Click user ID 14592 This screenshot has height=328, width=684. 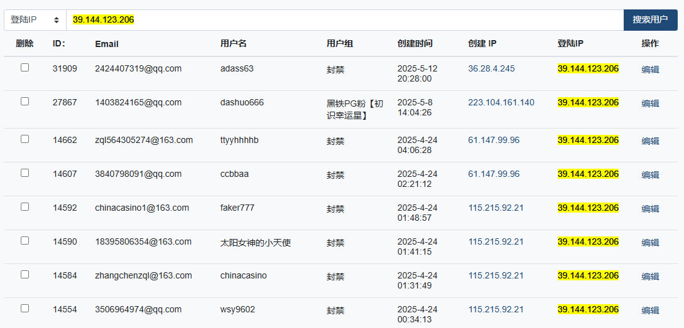(x=65, y=208)
